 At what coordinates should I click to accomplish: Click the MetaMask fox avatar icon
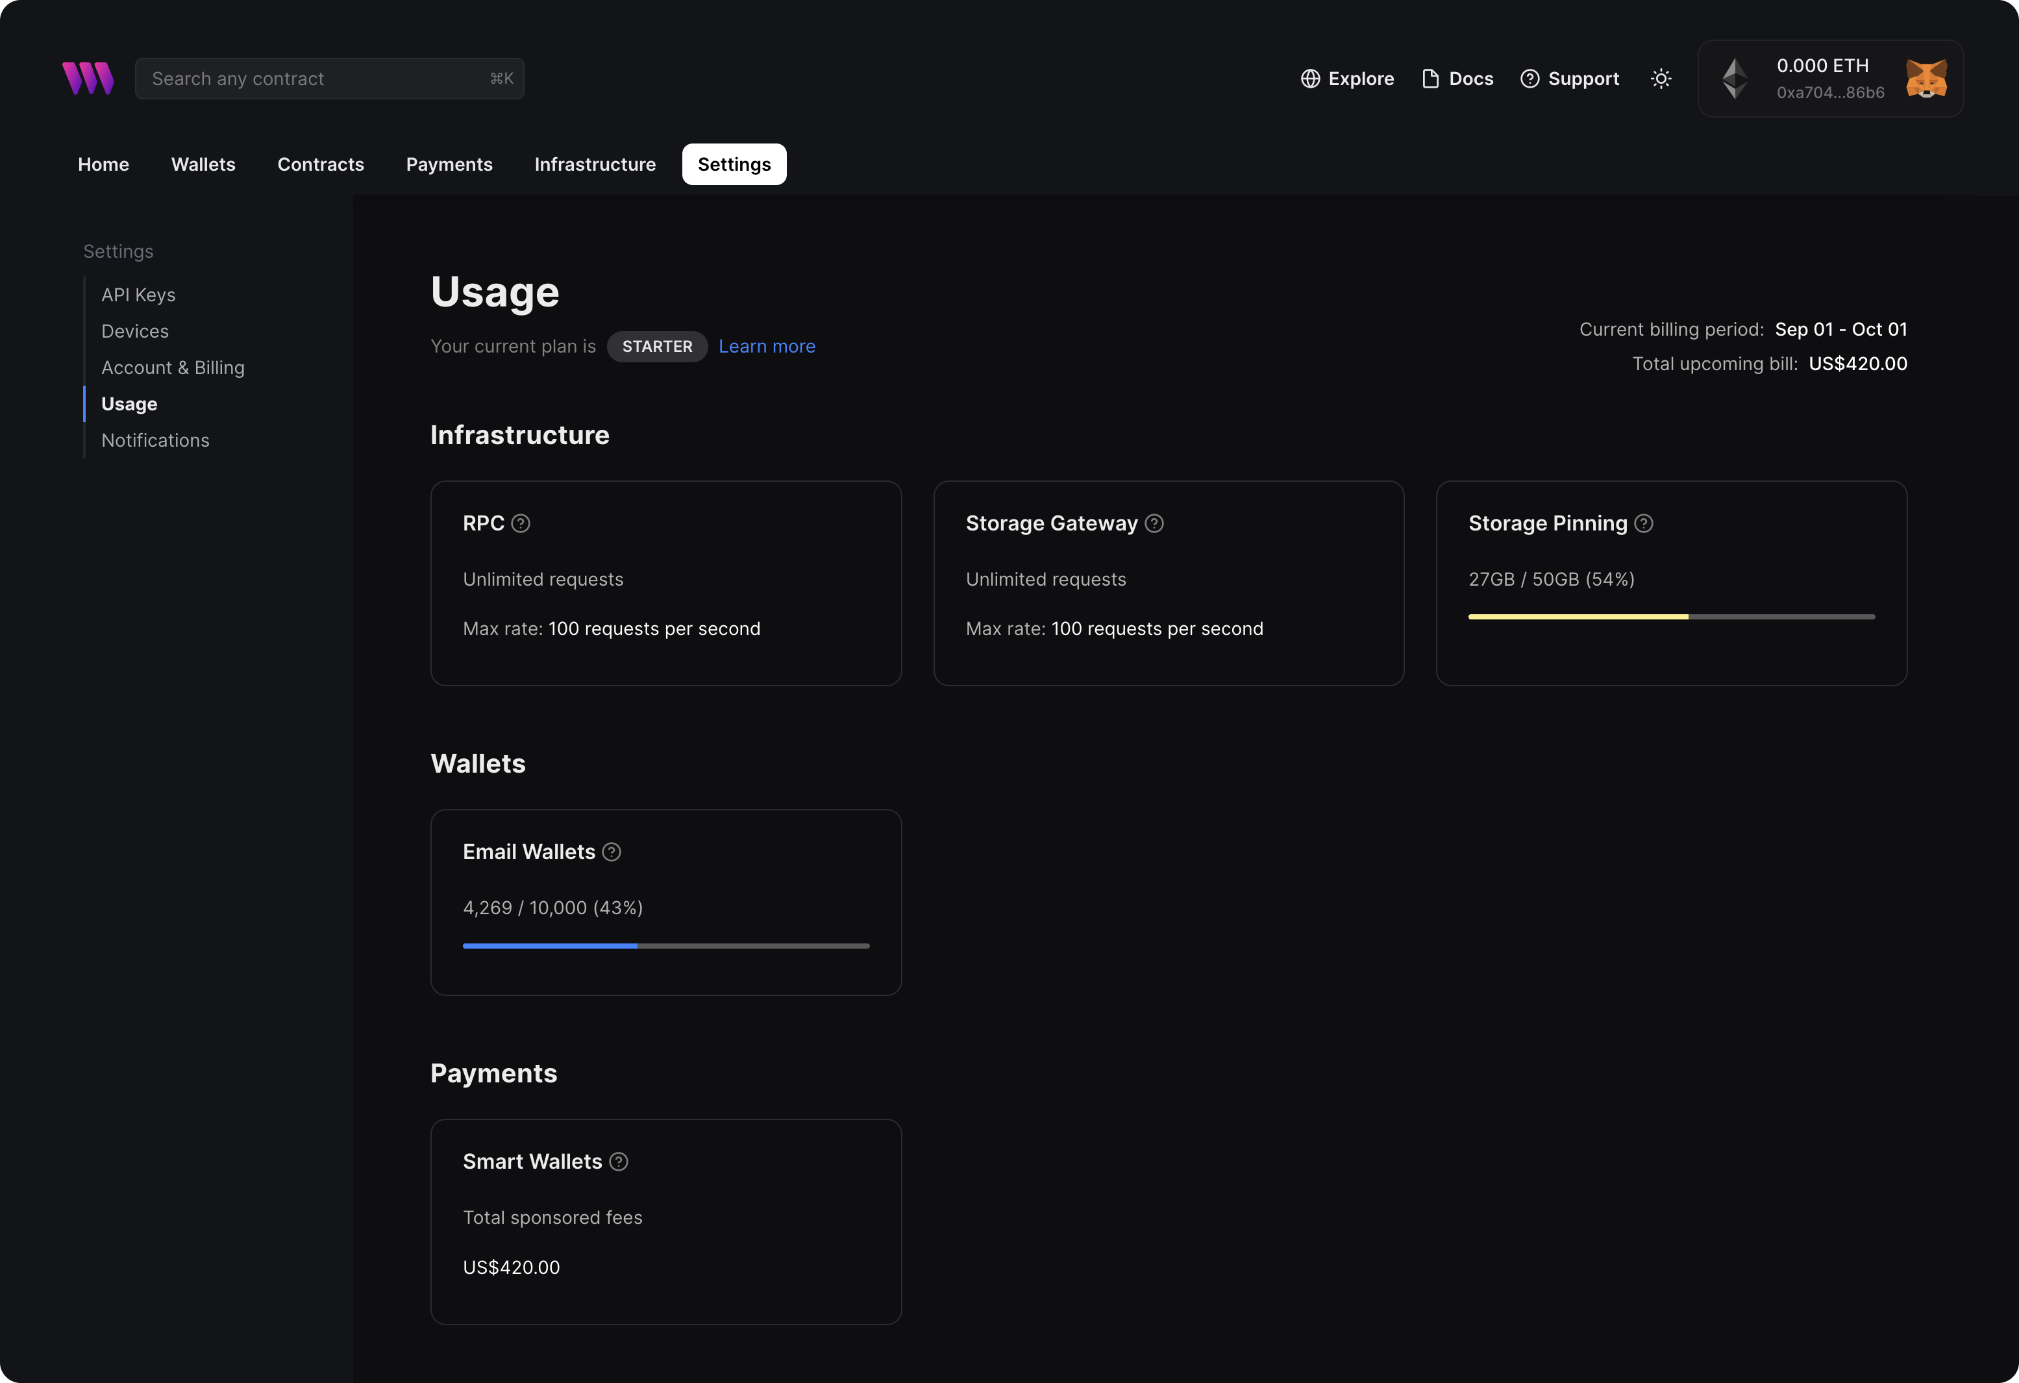point(1925,79)
